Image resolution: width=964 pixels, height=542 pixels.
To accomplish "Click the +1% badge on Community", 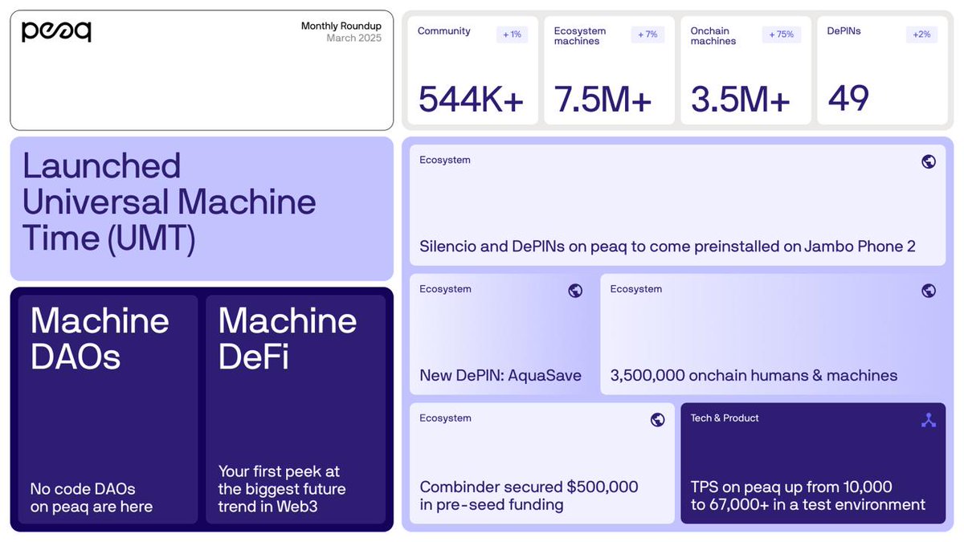I will coord(512,34).
